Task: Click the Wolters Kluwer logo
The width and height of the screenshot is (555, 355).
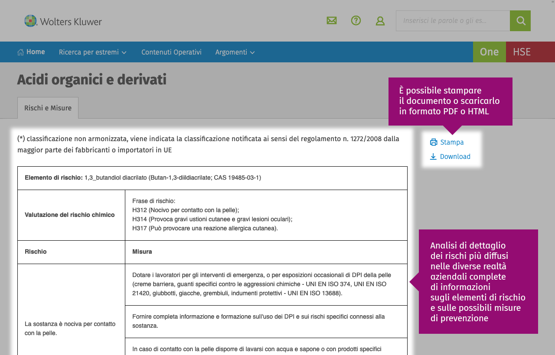Action: [63, 21]
